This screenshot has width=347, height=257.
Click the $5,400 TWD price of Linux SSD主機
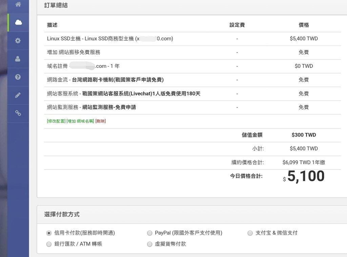click(304, 39)
